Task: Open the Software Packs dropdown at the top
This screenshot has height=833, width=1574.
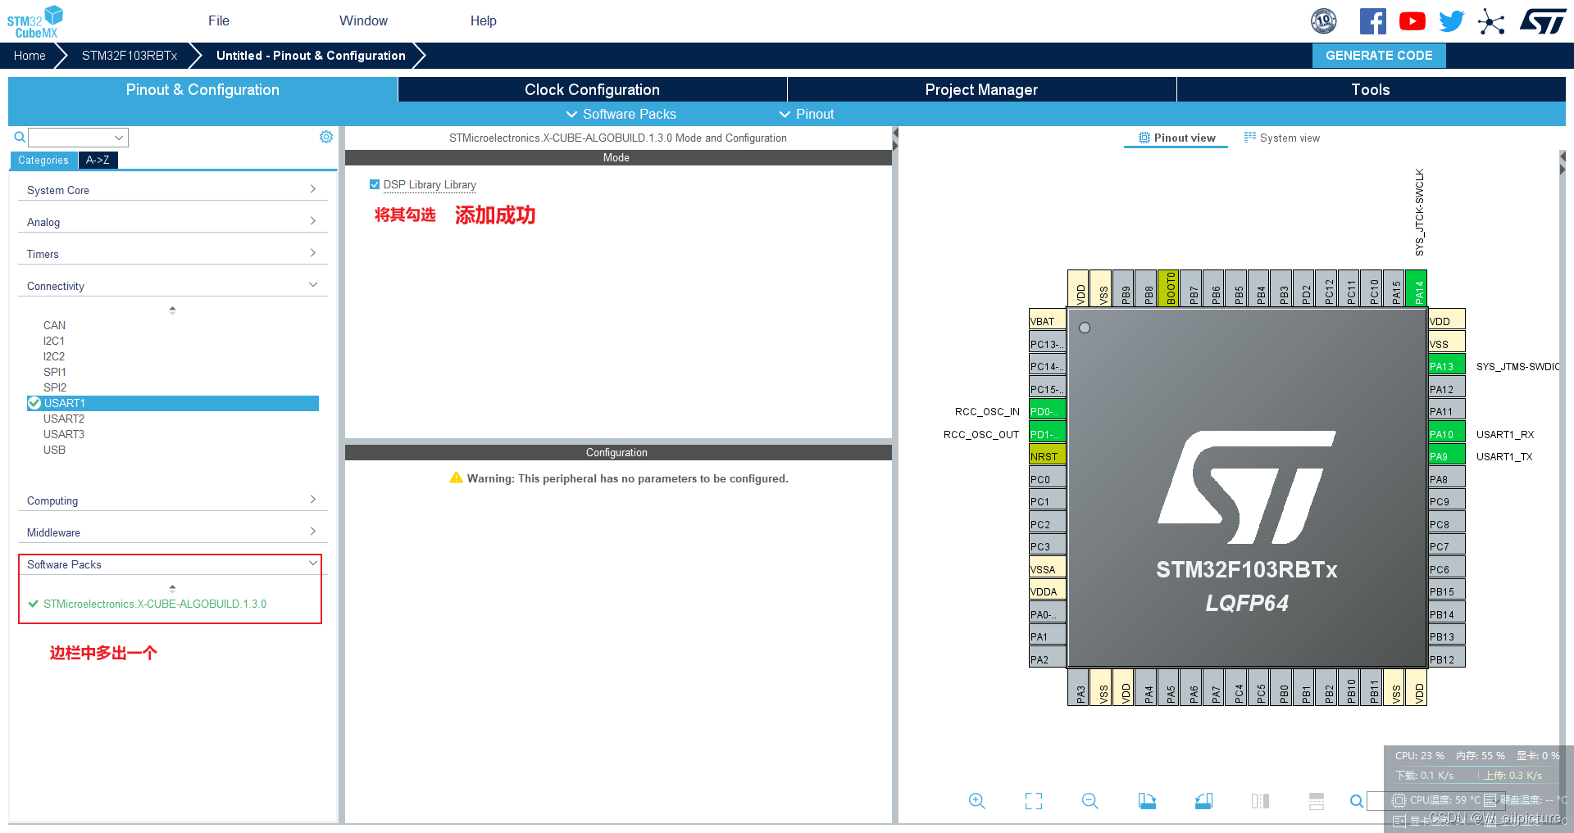Action: pos(621,114)
